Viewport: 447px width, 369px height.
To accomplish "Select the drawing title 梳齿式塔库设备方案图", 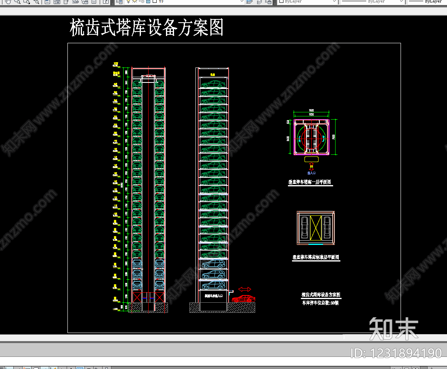I will click(x=147, y=27).
